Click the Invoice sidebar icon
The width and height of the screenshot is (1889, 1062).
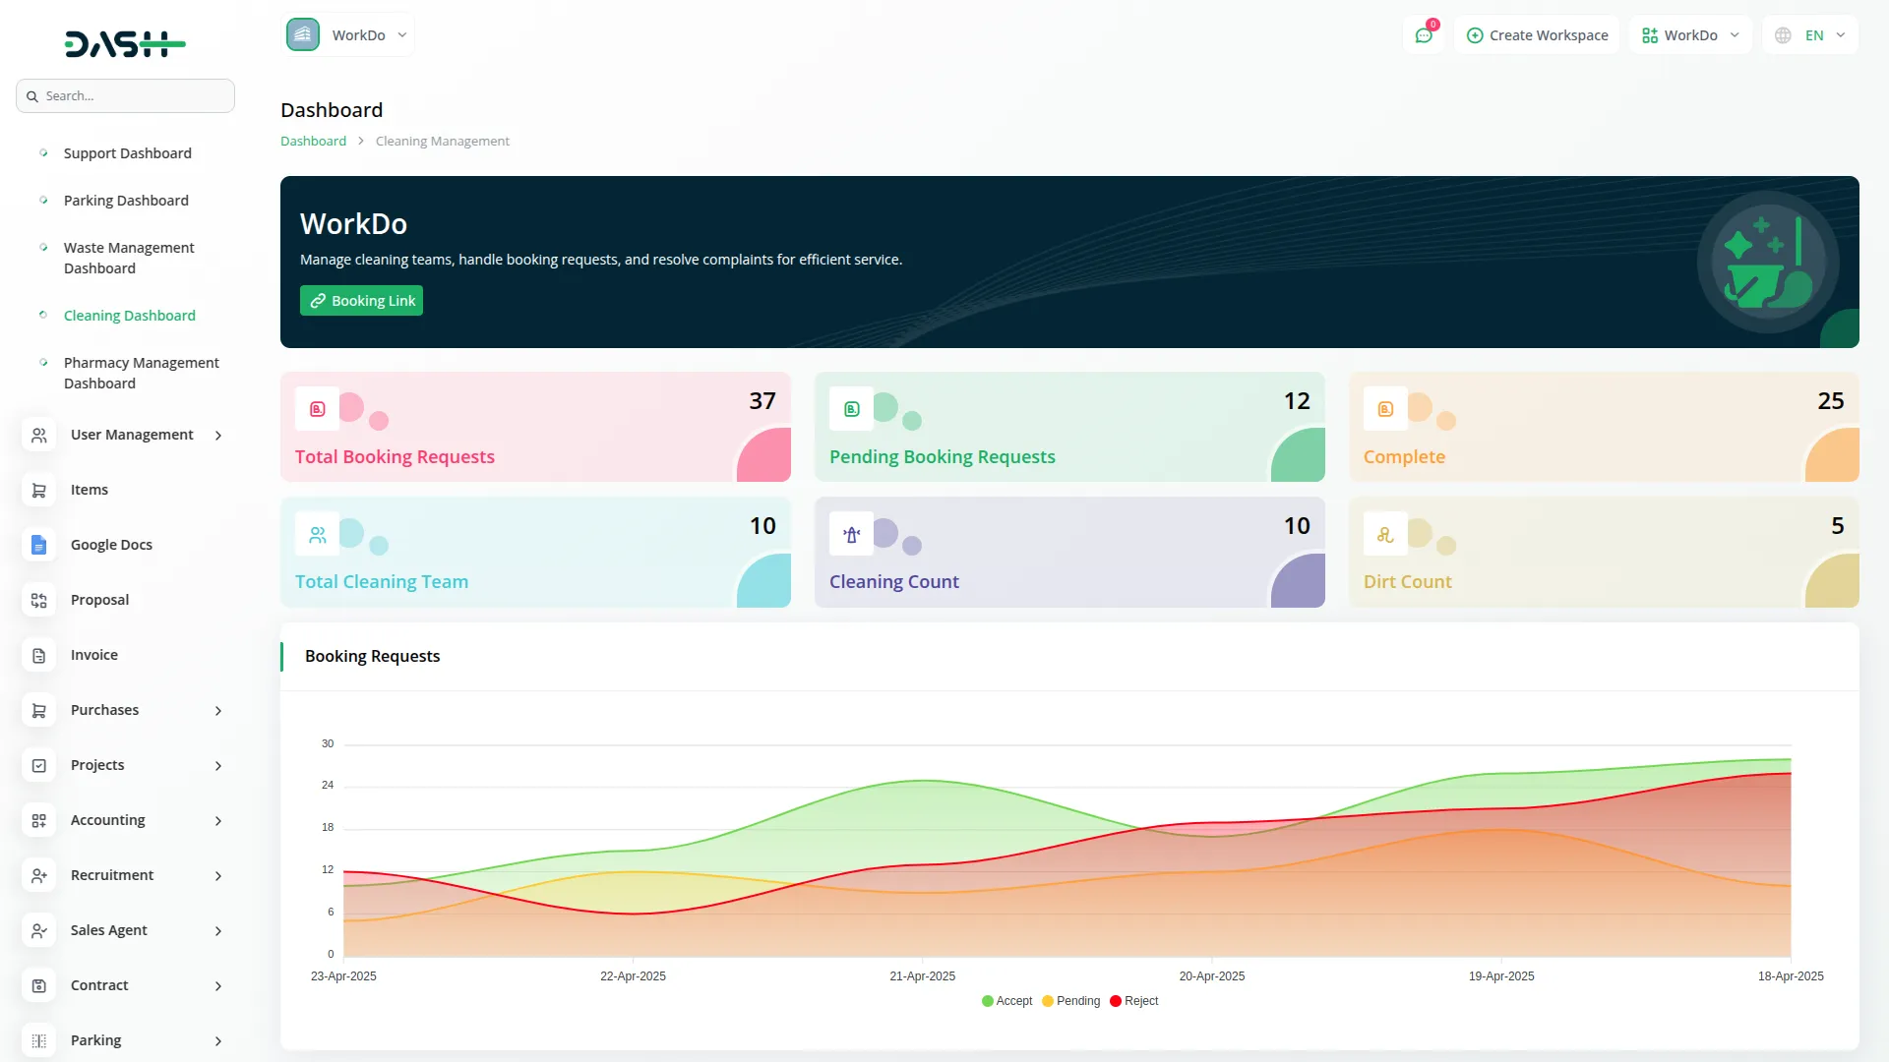pyautogui.click(x=38, y=655)
